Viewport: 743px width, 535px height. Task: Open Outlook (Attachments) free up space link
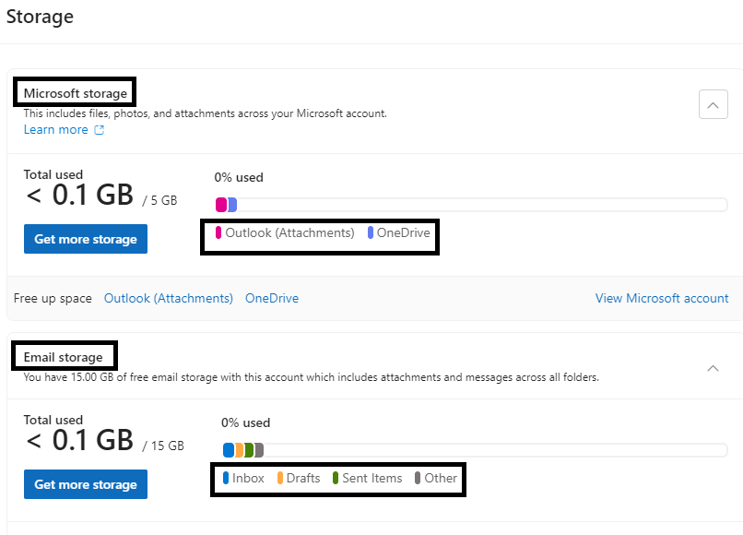tap(168, 298)
